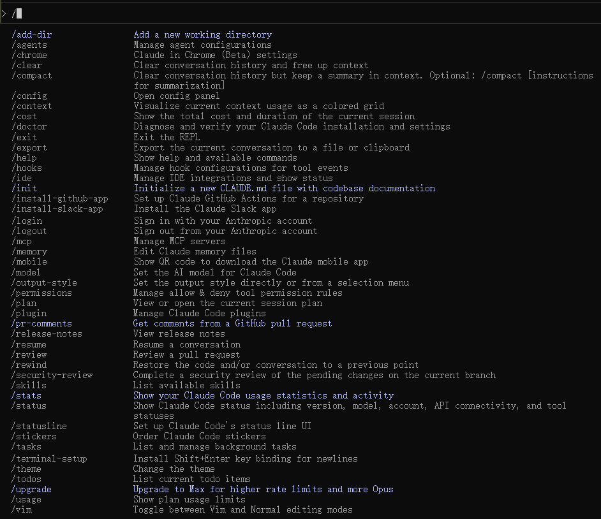Select the /review command
This screenshot has height=519, width=601.
(x=29, y=355)
